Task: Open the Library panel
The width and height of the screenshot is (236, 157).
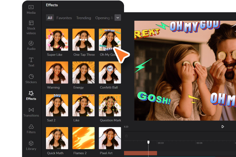Action: [31, 146]
